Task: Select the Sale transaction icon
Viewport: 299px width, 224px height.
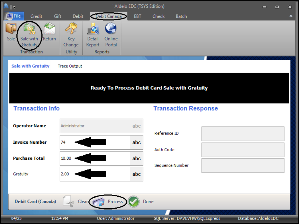Action: pyautogui.click(x=11, y=32)
